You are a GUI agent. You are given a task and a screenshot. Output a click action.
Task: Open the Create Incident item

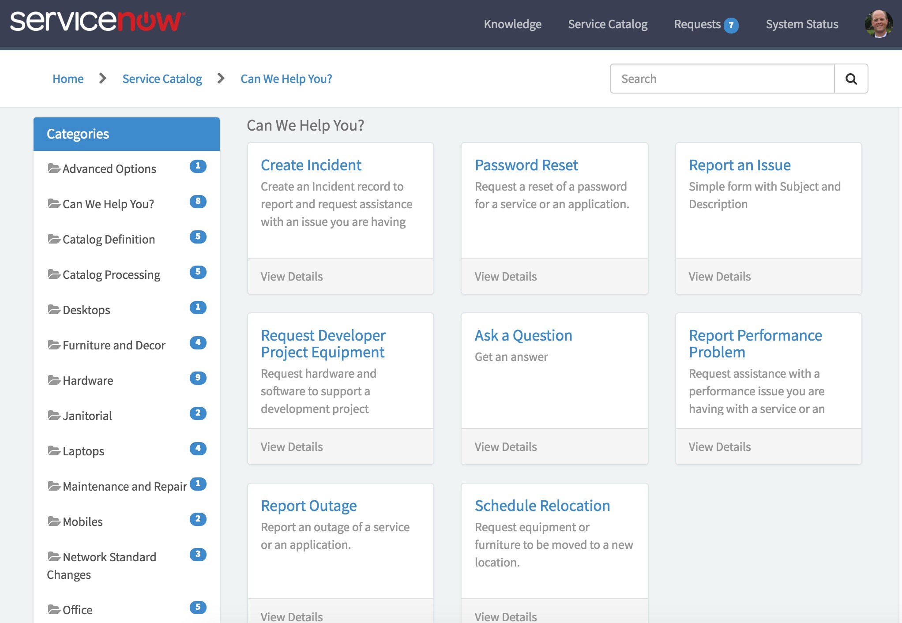[311, 165]
